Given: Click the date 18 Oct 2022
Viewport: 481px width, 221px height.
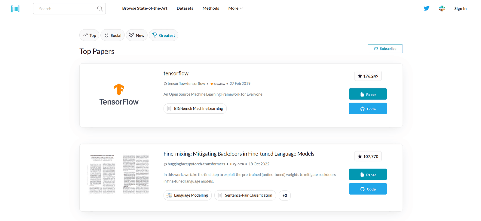Looking at the screenshot, I should [259, 164].
